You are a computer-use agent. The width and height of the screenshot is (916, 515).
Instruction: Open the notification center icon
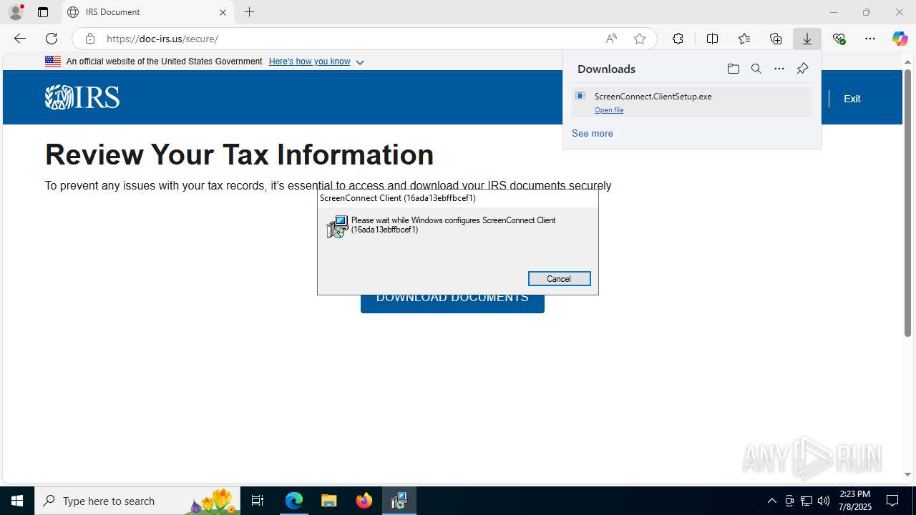click(892, 501)
